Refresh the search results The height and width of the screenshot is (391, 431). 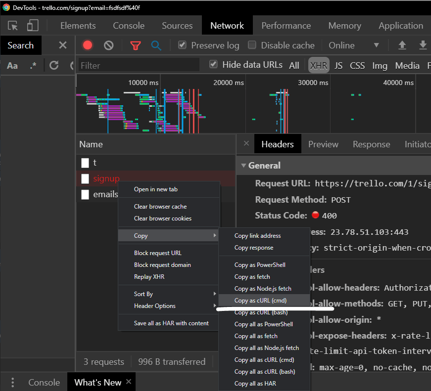pos(54,65)
